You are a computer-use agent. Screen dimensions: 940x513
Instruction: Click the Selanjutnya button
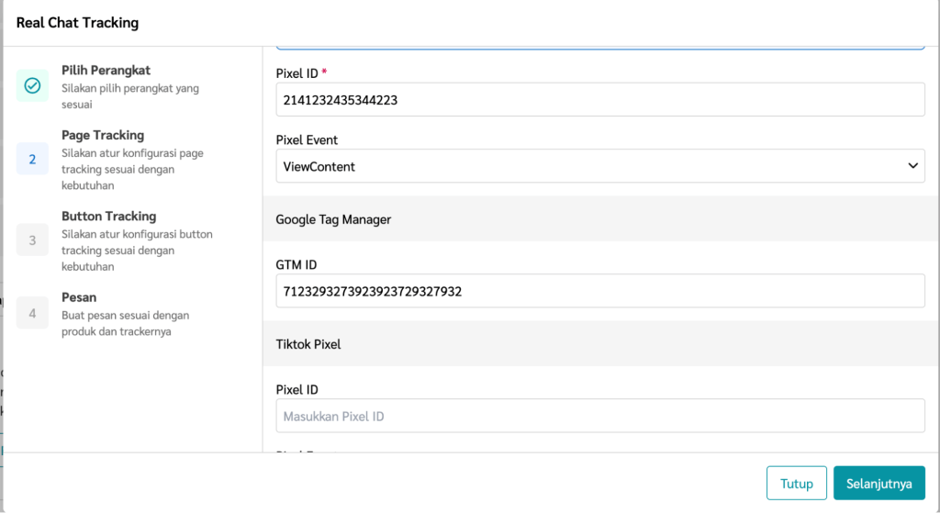coord(878,483)
